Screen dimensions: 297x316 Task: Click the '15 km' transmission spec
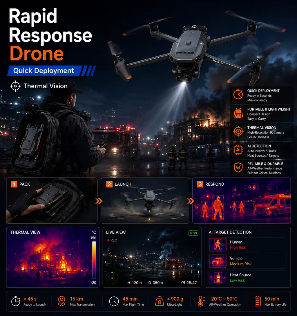click(x=77, y=299)
